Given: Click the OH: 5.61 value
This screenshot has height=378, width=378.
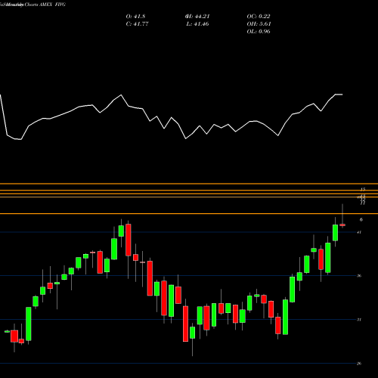Looking at the screenshot, I should (x=259, y=24).
